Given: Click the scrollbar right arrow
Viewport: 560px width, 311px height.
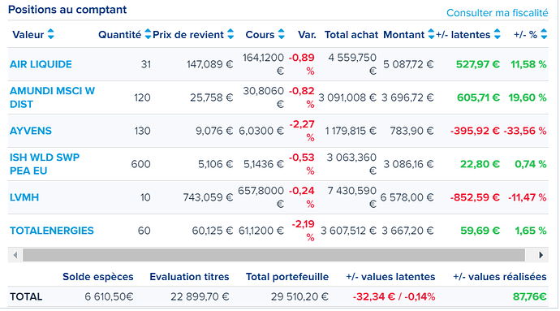Looking at the screenshot, I should [541, 255].
